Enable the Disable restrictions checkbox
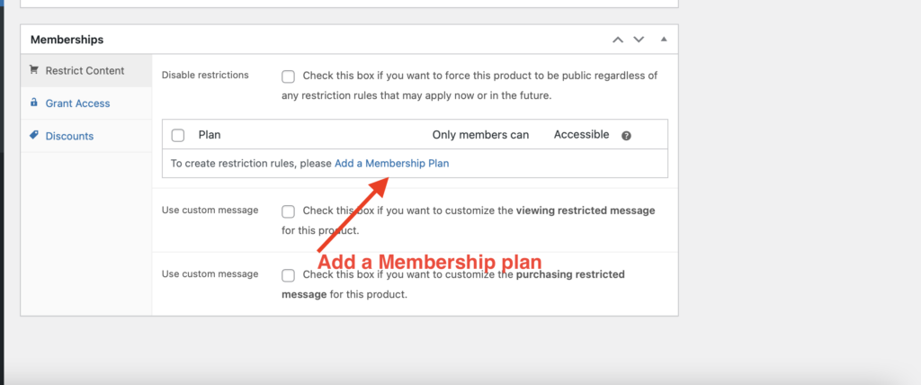 point(288,76)
